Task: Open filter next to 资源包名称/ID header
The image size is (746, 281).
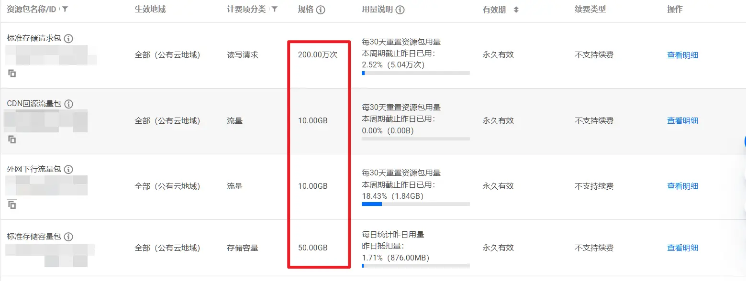Action: pos(65,9)
